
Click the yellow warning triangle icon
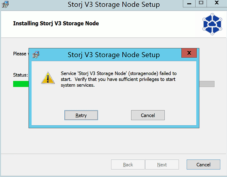[x=48, y=78]
